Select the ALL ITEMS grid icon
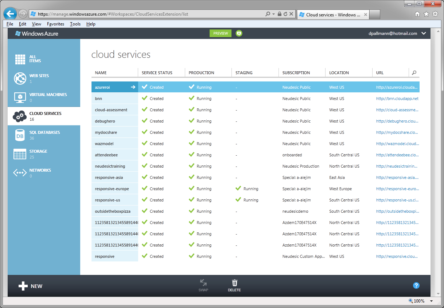 point(20,59)
